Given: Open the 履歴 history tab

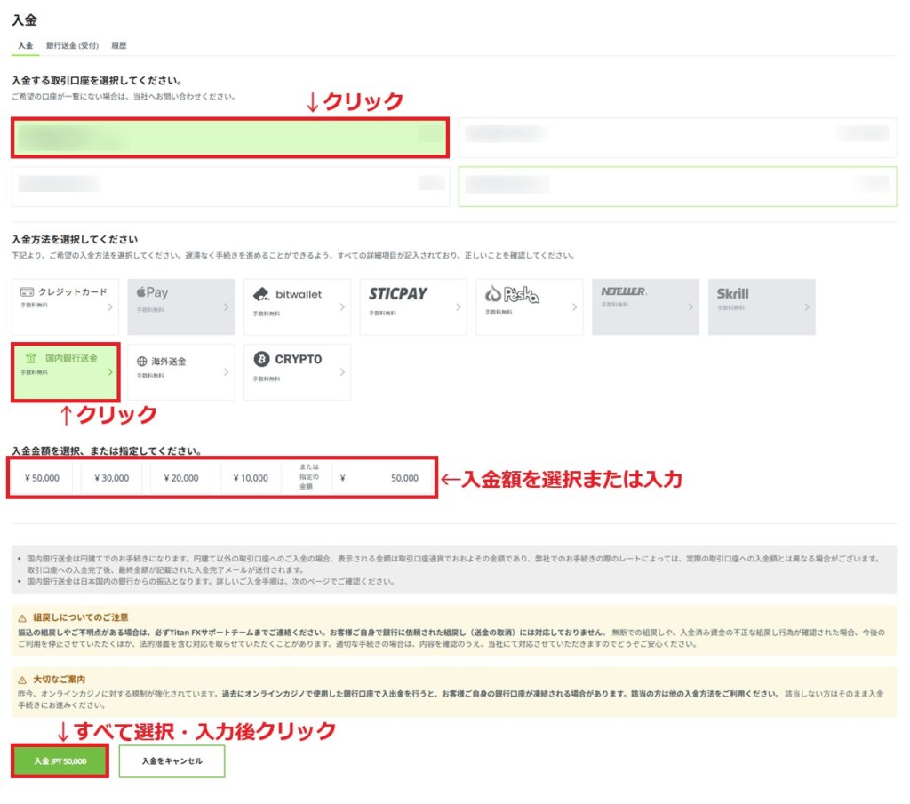Looking at the screenshot, I should pyautogui.click(x=119, y=44).
